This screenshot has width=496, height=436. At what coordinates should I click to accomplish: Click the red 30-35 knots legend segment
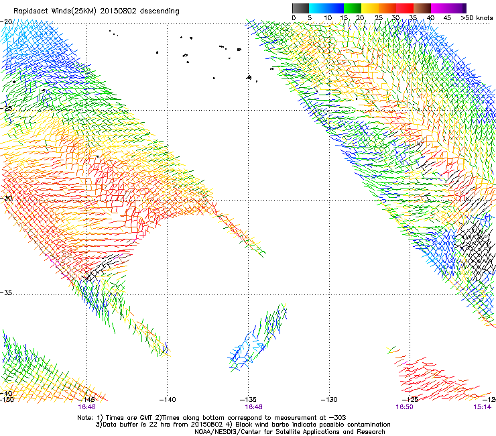(x=405, y=8)
